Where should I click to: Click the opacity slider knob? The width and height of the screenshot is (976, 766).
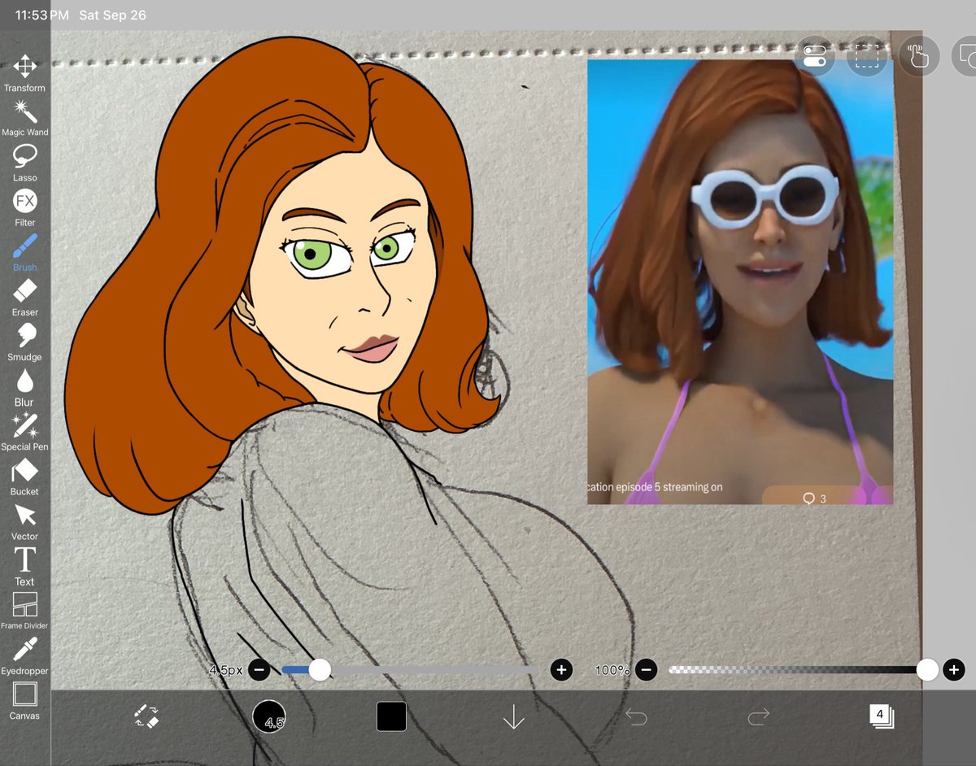click(x=927, y=670)
